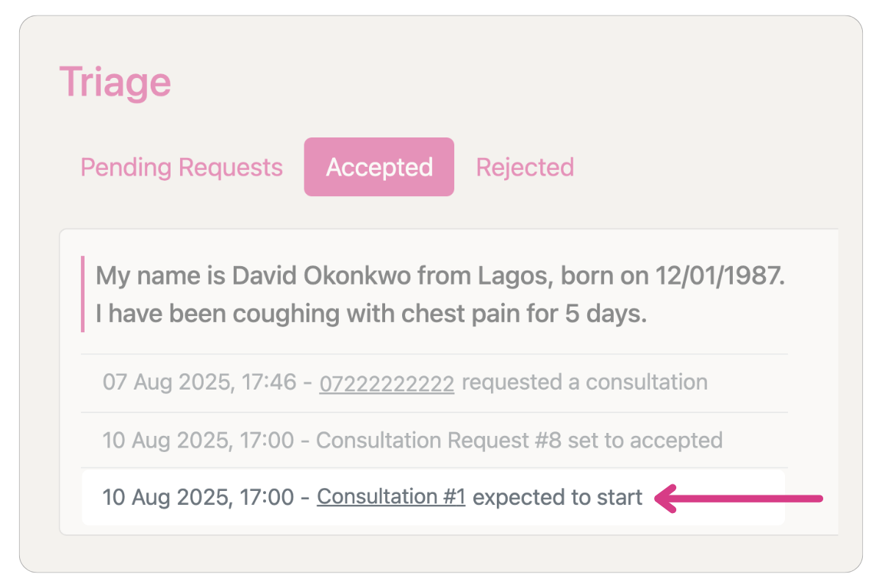Click the highlighted 'expected to start' row
Viewport: 882px width, 588px height.
click(x=434, y=497)
